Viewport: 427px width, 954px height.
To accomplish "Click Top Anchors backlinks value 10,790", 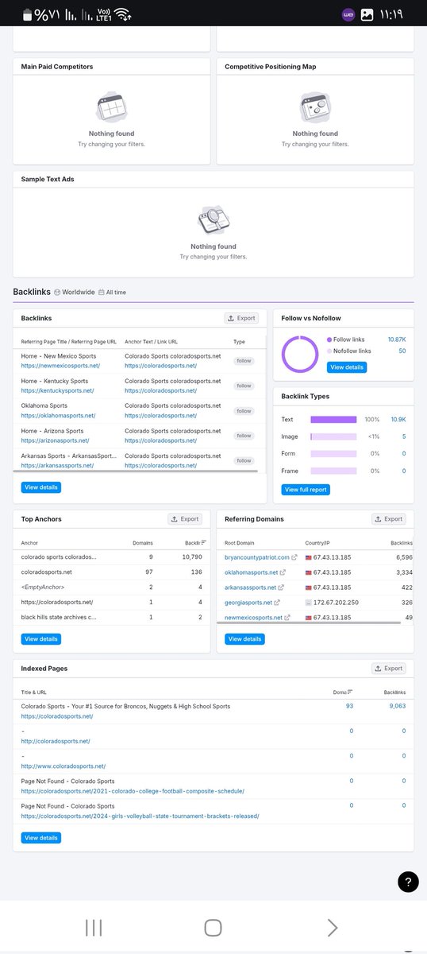I will [193, 557].
